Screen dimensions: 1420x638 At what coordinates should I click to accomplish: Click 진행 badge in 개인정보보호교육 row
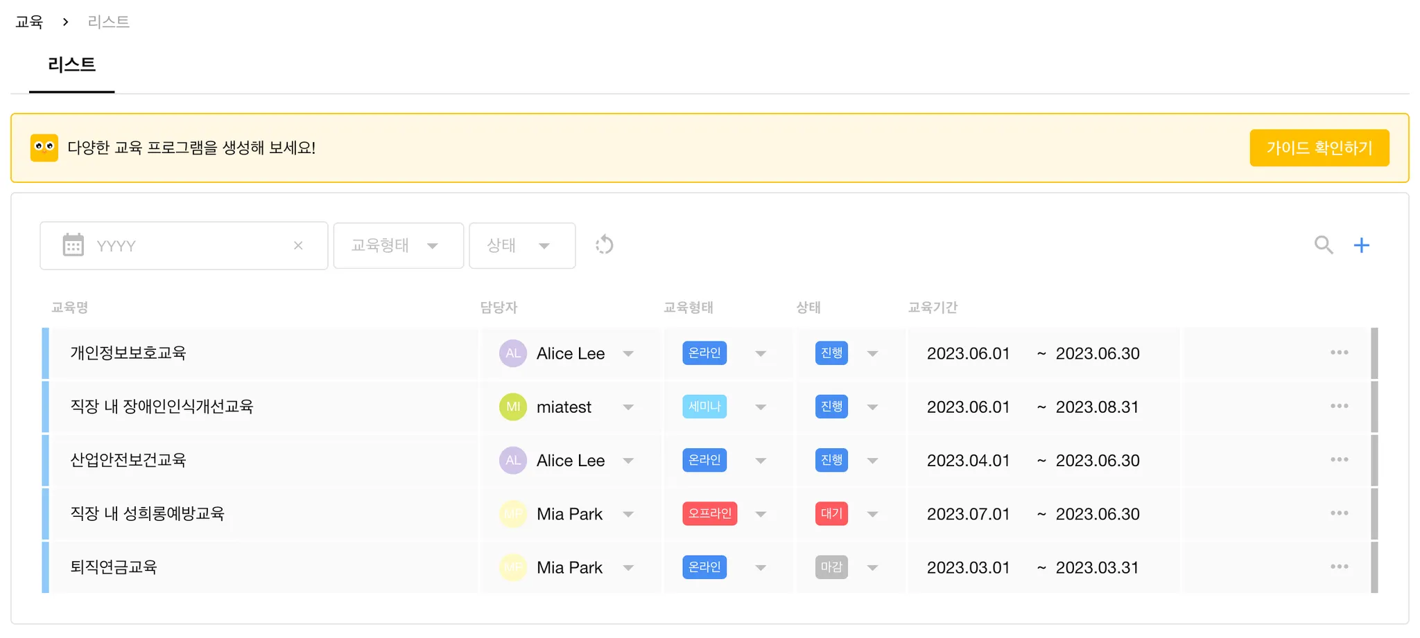831,353
